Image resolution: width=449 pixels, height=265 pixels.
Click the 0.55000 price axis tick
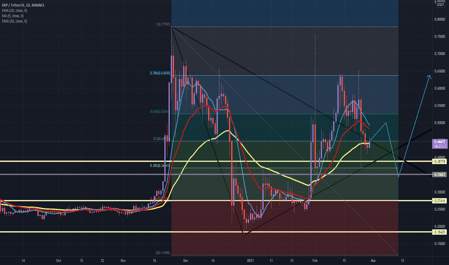click(439, 106)
